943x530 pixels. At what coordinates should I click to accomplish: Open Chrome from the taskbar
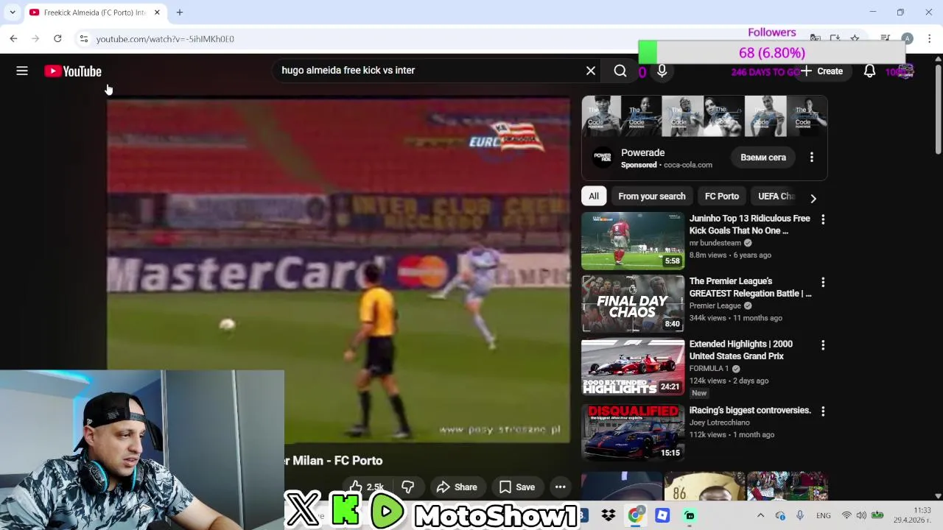click(x=635, y=515)
